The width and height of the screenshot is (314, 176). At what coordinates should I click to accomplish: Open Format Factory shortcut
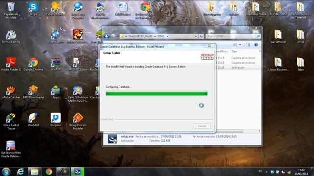tap(11, 37)
